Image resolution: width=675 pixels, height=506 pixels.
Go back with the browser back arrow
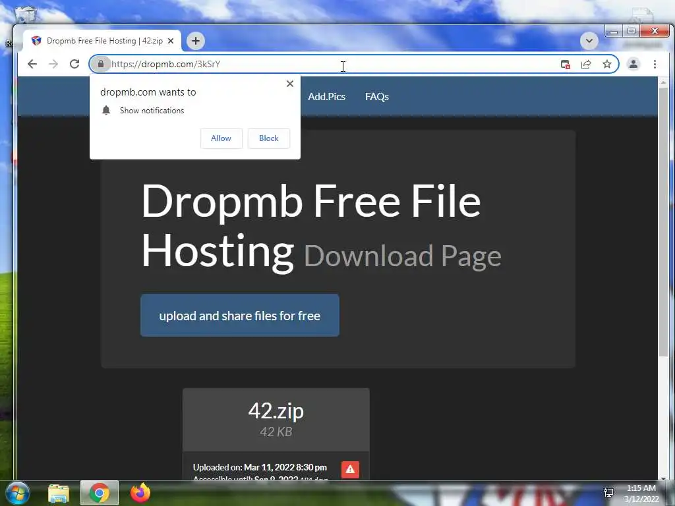click(32, 64)
